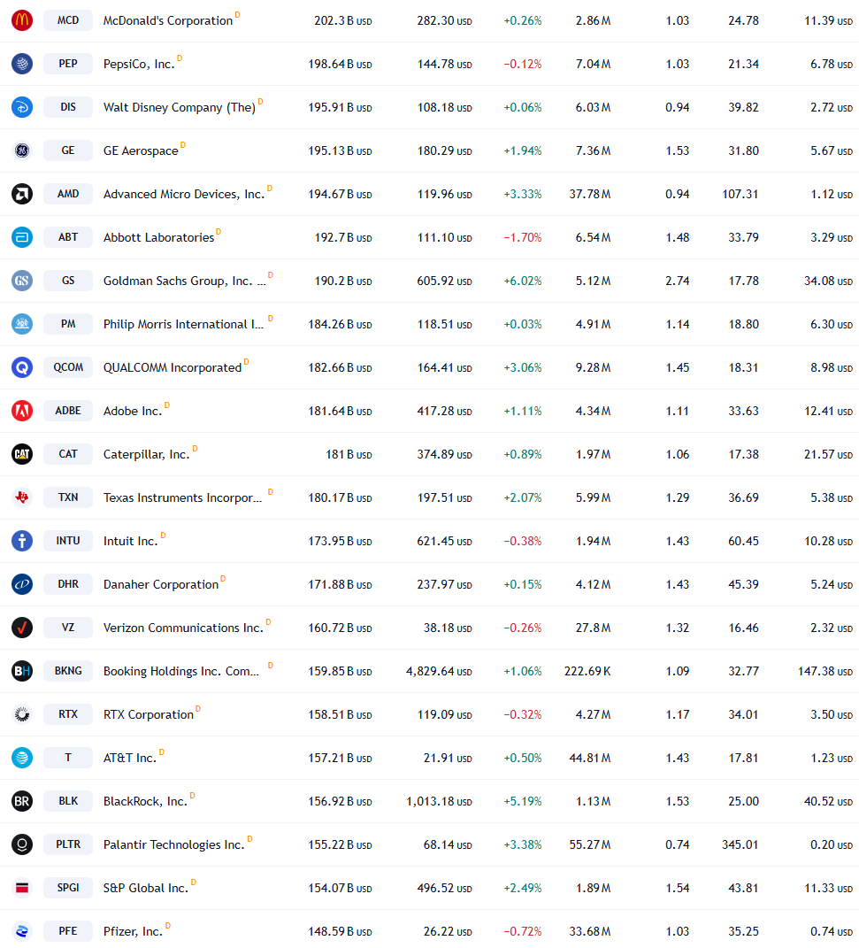Click the GE Aerospace logo icon
The width and height of the screenshot is (859, 948).
(x=22, y=150)
